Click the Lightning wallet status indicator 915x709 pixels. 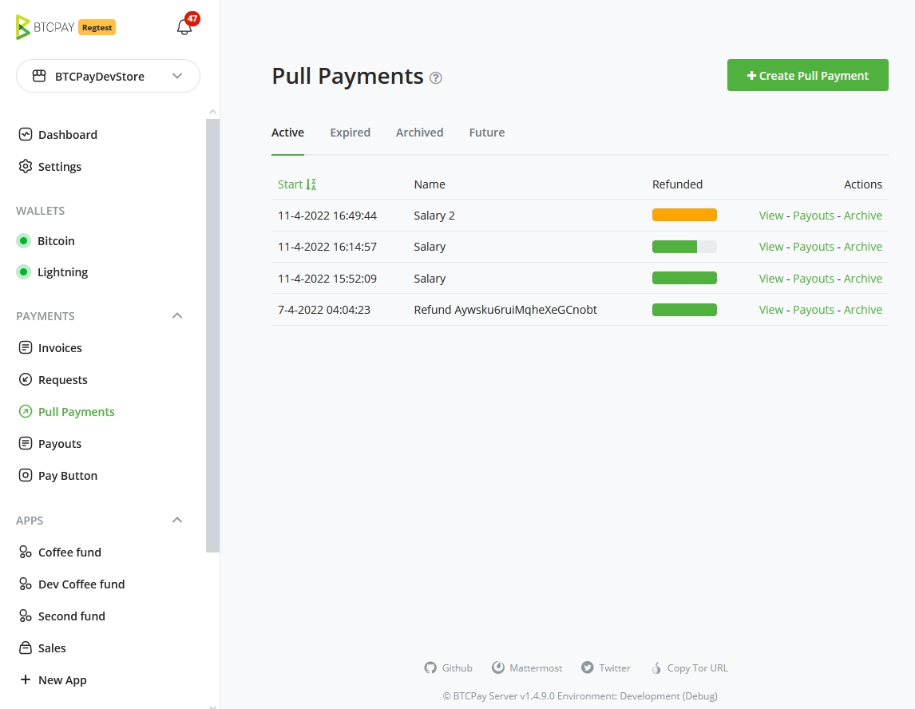[23, 271]
